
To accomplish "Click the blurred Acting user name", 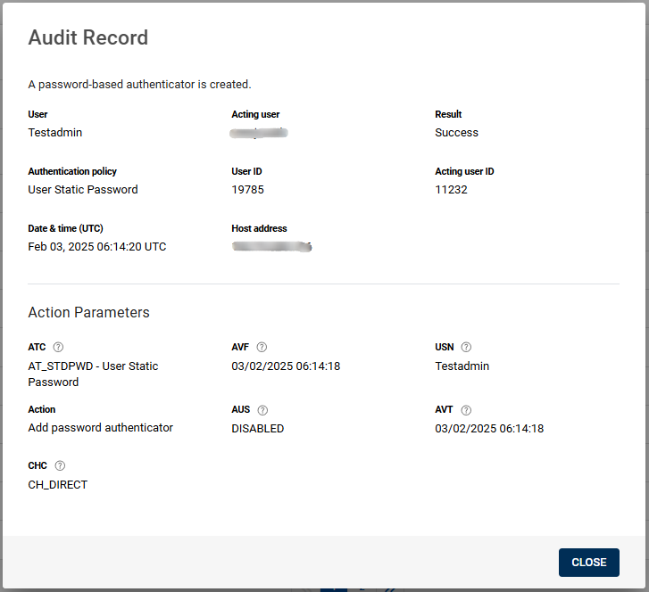I will (x=259, y=133).
